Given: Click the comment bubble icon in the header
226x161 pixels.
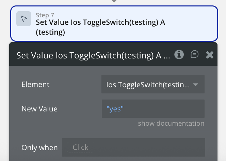Looking at the screenshot, I should click(x=195, y=54).
